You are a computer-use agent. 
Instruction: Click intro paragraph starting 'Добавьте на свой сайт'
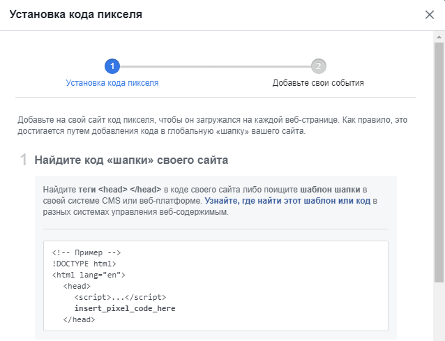click(x=213, y=126)
